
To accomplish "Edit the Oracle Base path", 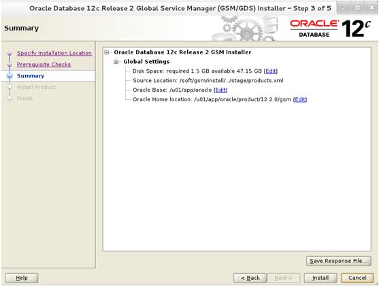I will point(220,90).
